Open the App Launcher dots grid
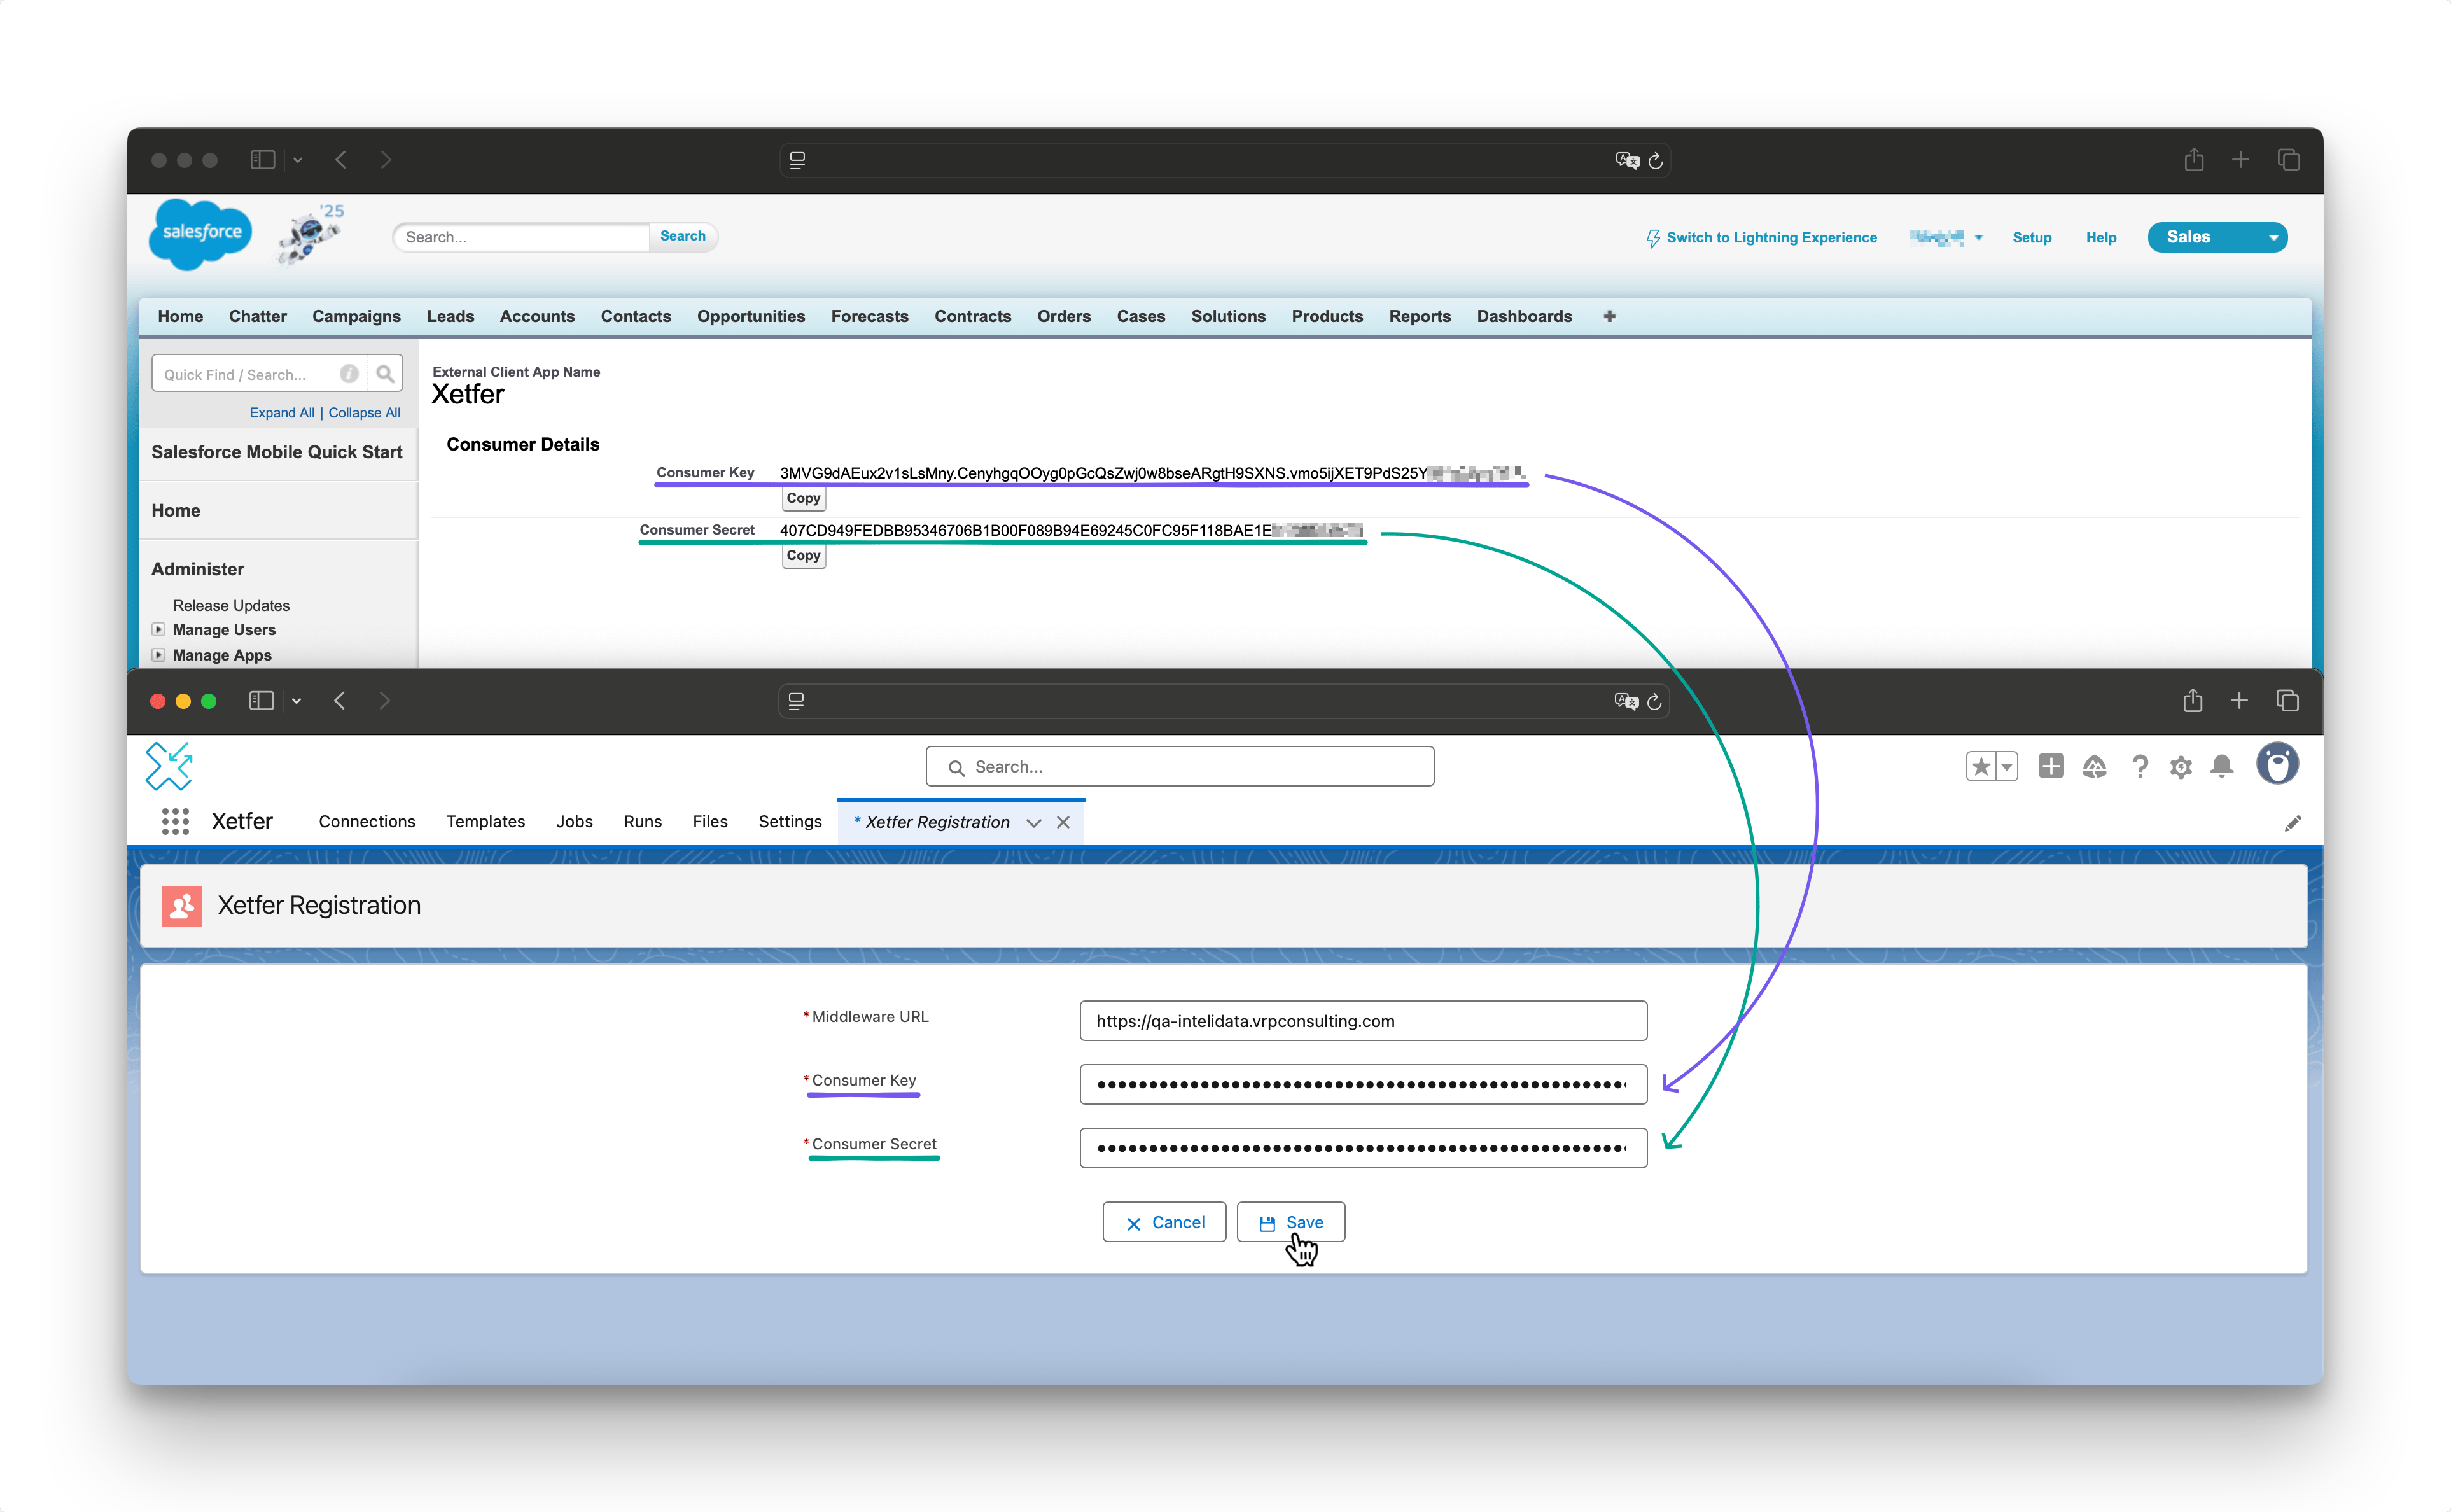 coord(175,821)
